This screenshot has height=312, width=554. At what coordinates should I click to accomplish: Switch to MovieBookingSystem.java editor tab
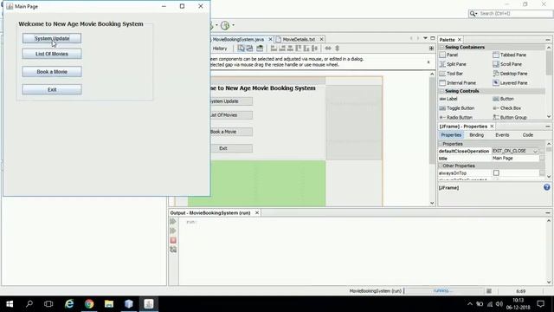point(238,39)
